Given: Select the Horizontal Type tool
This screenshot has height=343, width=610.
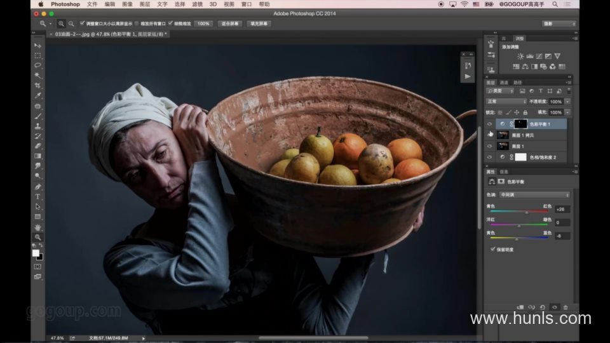Looking at the screenshot, I should (x=37, y=197).
